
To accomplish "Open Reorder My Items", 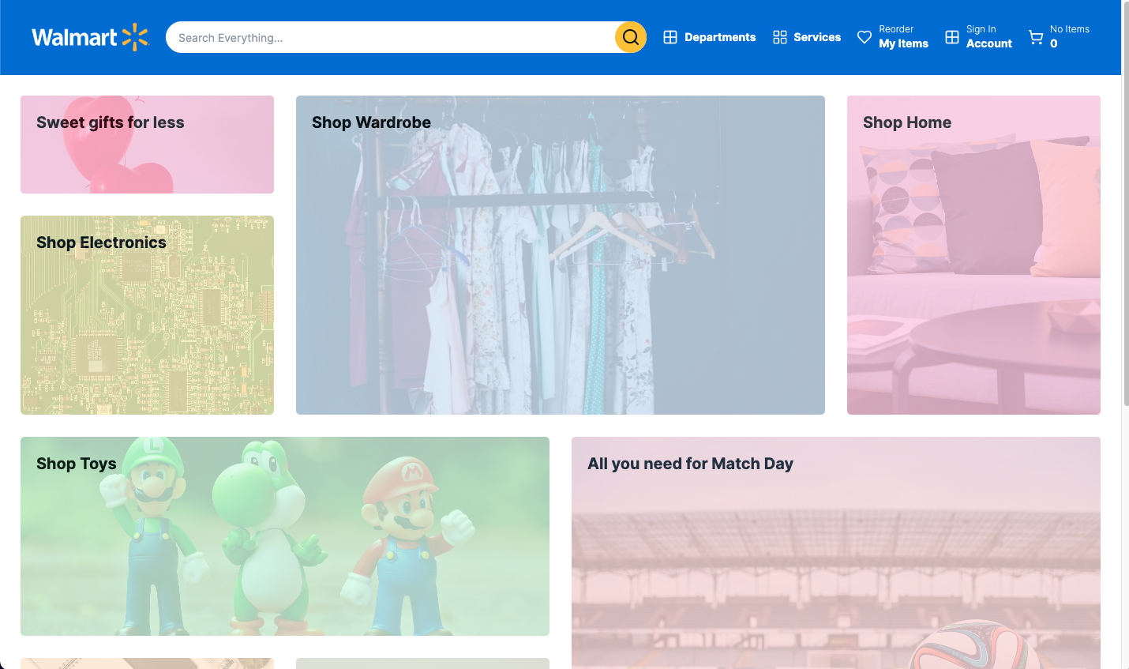I will point(893,37).
